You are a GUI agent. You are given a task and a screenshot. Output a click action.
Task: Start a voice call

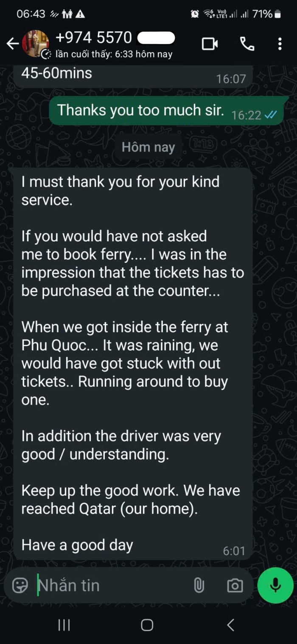coord(247,44)
